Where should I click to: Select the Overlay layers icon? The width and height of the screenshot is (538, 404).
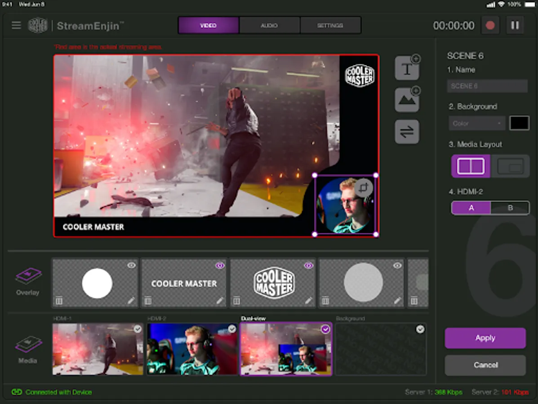(x=28, y=276)
